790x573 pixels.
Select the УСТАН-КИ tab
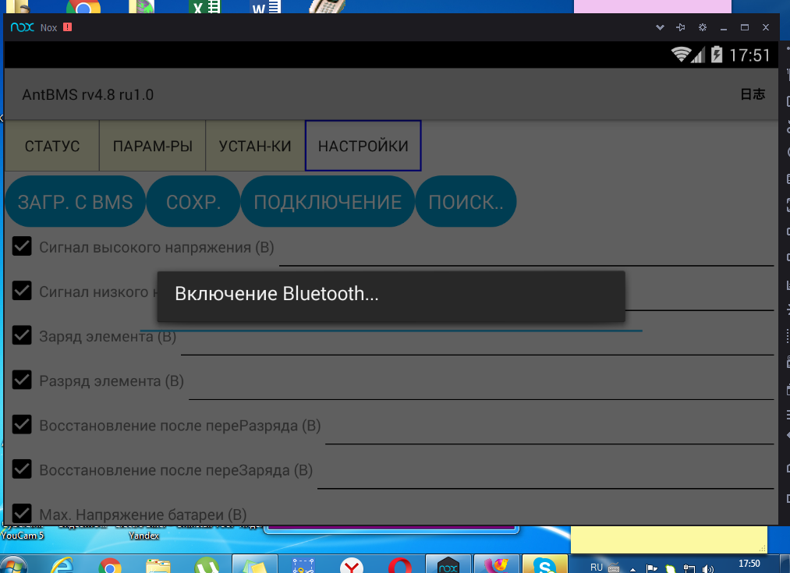255,146
